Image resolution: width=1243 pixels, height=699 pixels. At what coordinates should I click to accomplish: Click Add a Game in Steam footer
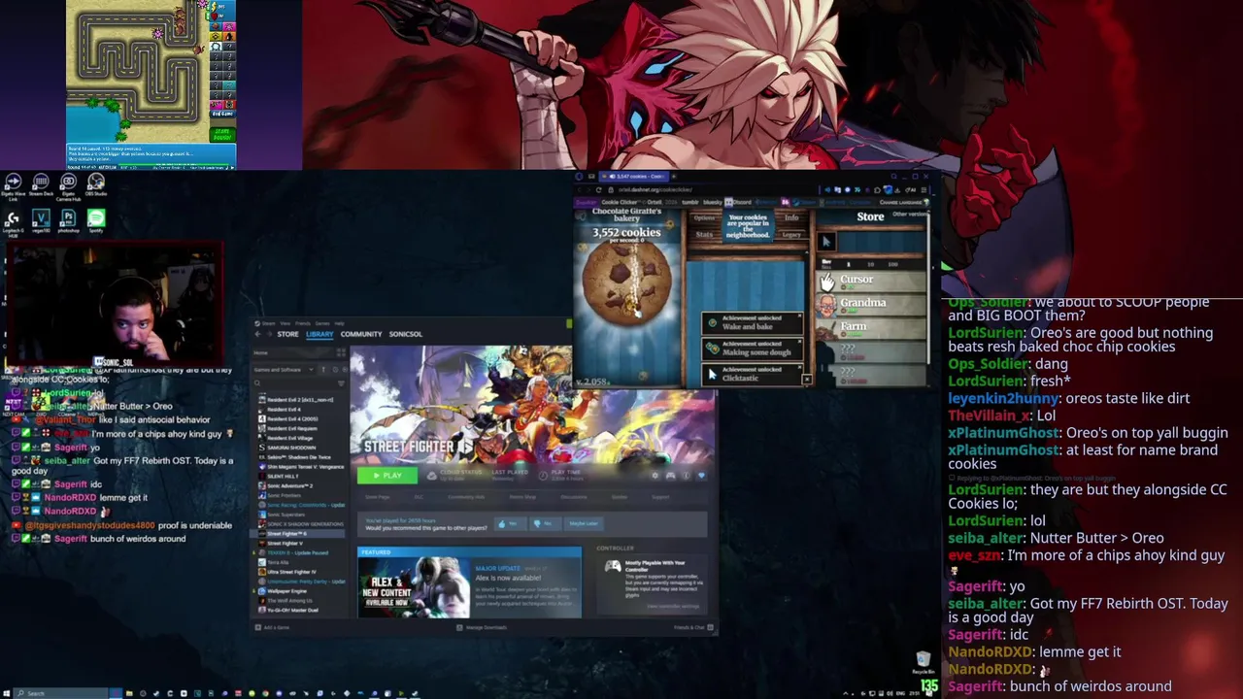[272, 627]
